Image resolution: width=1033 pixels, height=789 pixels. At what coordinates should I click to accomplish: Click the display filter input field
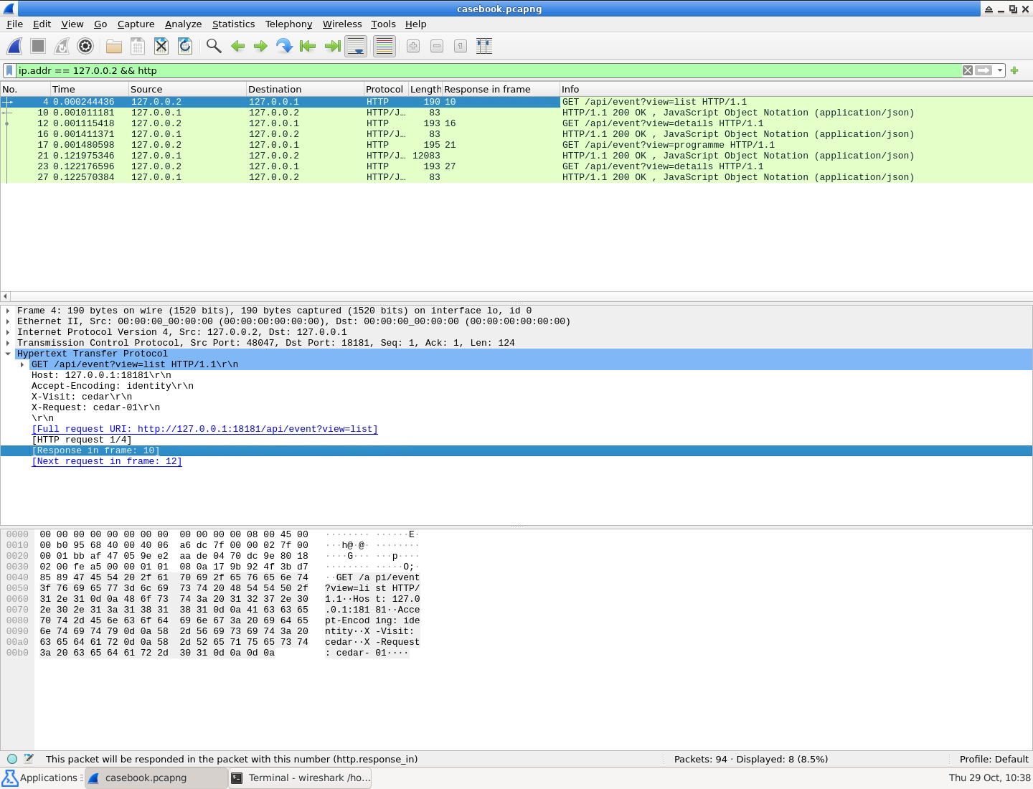[488, 70]
